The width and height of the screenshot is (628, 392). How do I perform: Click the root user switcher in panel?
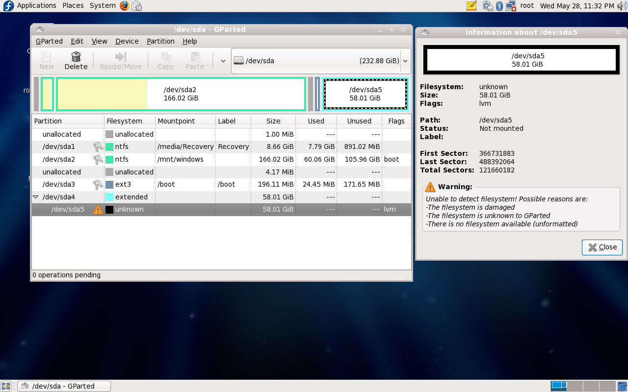point(527,6)
